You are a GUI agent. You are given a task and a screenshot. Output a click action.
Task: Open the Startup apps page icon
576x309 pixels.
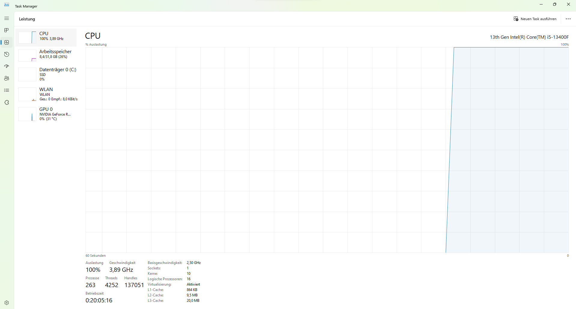7,66
